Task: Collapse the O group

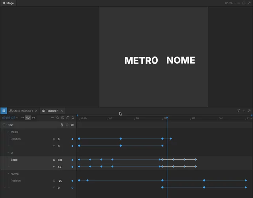Action: (8, 153)
